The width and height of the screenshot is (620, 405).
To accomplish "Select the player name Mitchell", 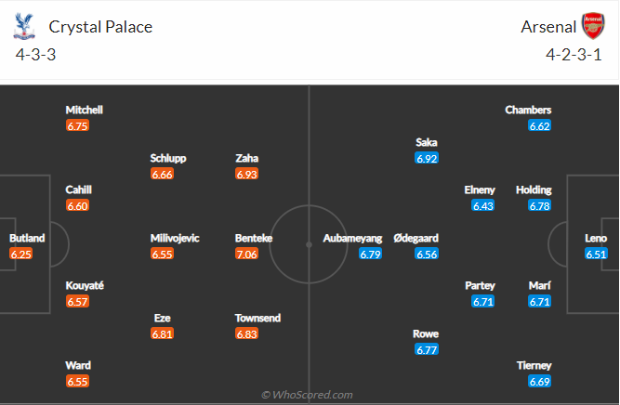I will pyautogui.click(x=84, y=110).
